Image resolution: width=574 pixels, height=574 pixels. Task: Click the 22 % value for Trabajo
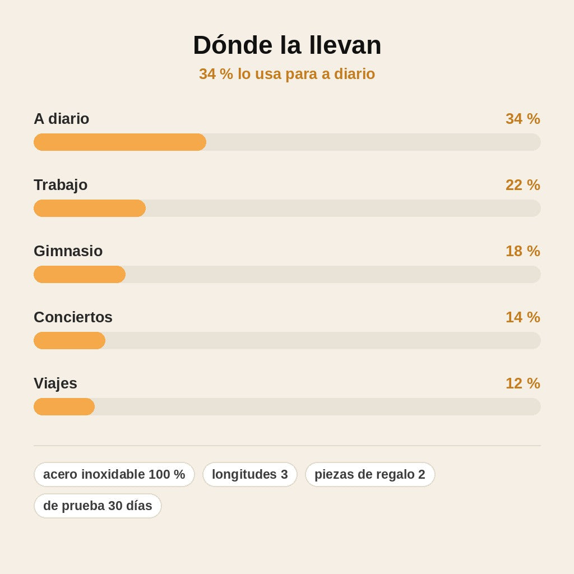[523, 185]
